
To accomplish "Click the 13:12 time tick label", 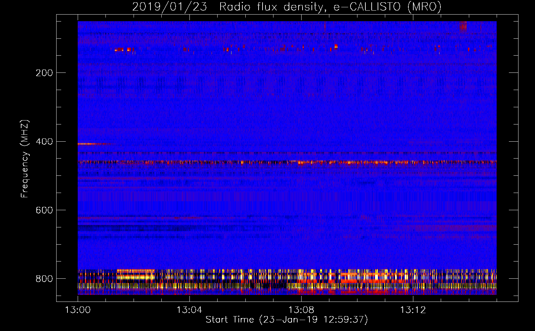I will [413, 310].
